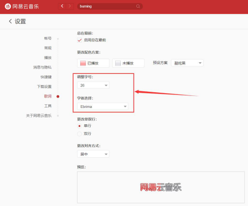Open the 消息与隐私 settings section
Screen dimensions: 248x206
43,67
